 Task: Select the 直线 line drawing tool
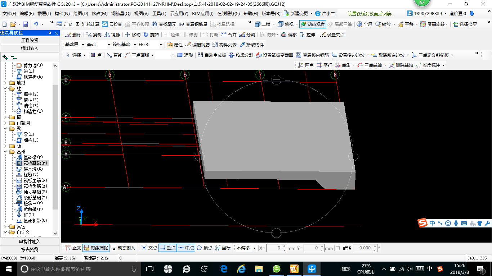[115, 55]
